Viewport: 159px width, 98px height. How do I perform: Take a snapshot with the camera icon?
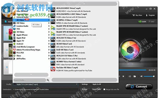click(x=130, y=76)
